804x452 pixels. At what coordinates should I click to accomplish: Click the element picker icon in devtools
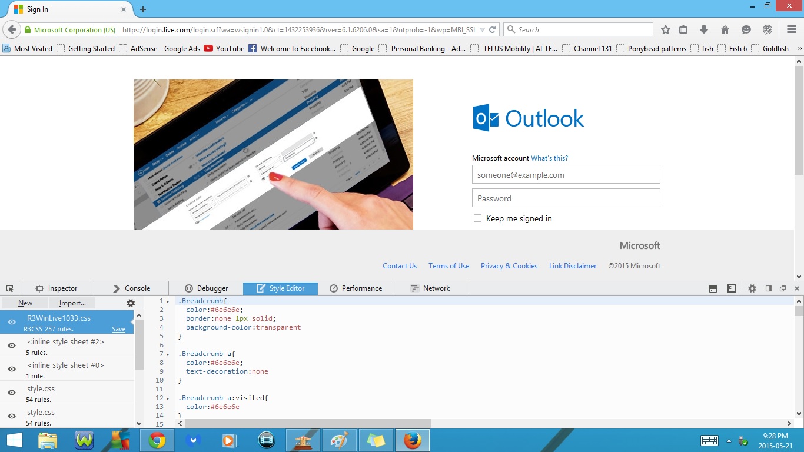click(9, 288)
